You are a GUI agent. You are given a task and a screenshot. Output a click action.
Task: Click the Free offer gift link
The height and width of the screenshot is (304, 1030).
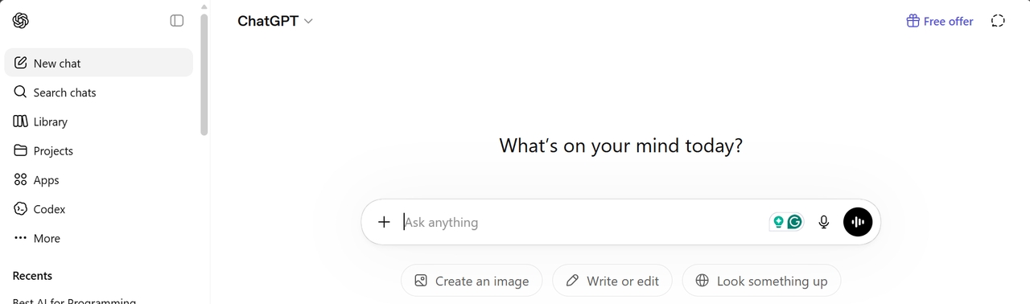940,21
